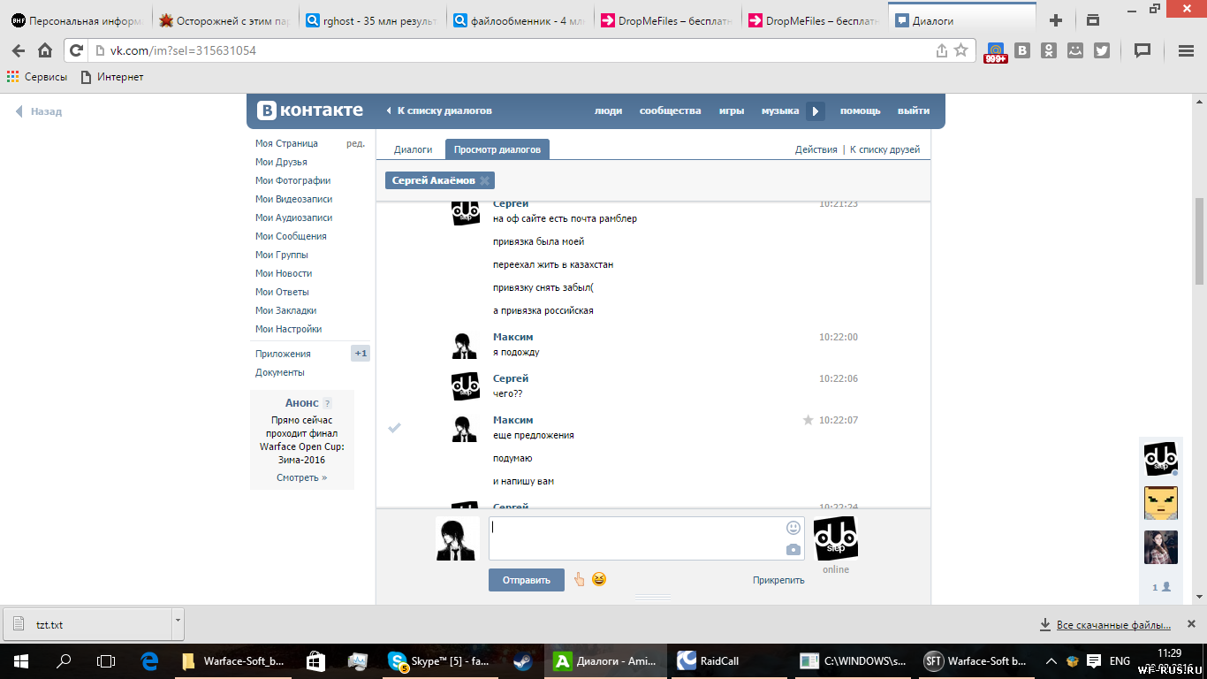Open the My World smiley extension icon
The height and width of the screenshot is (679, 1207).
(x=1075, y=51)
